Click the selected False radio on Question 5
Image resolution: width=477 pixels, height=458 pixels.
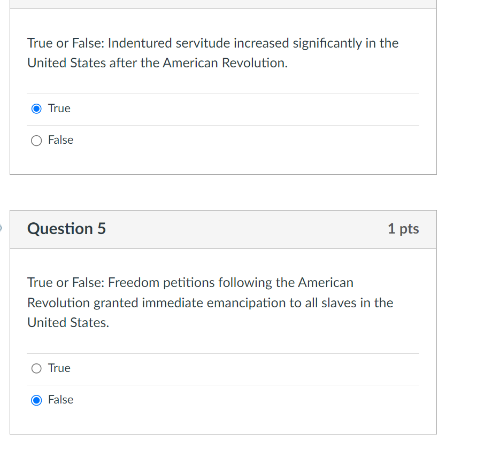[x=36, y=399]
